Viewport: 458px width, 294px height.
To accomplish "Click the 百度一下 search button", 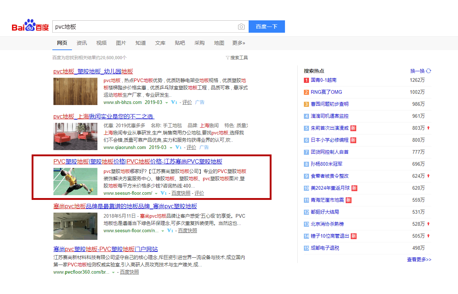I will 266,27.
